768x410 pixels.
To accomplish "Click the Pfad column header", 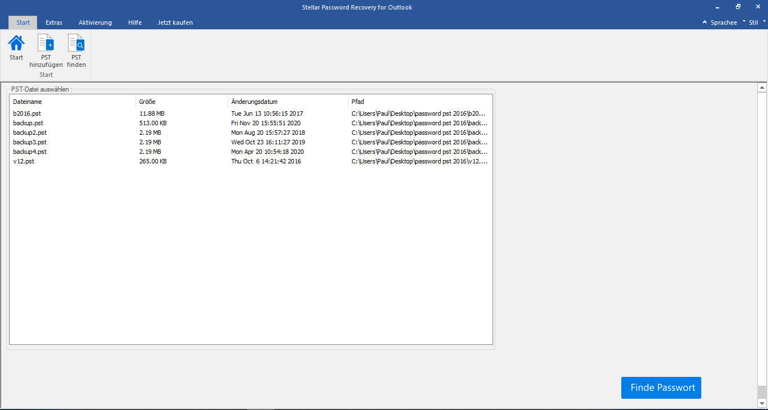I will 419,102.
